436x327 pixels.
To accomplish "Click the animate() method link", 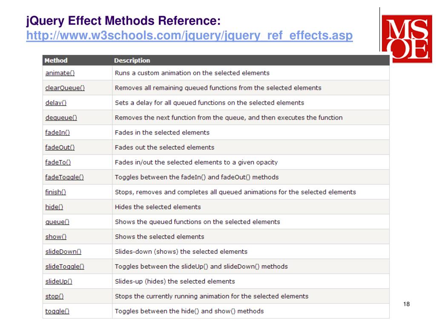I will click(x=60, y=73).
